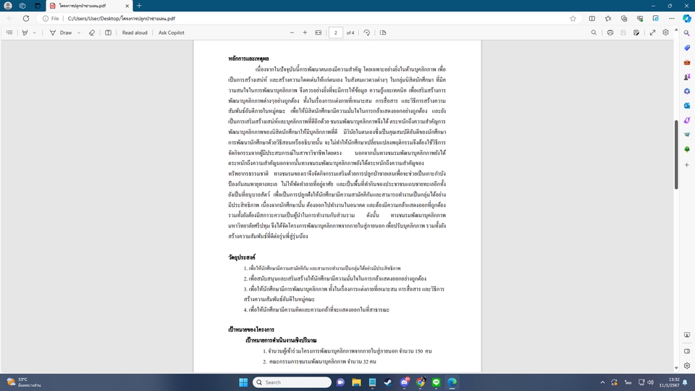Add a text box to the PDF
695x391 pixels.
pyautogui.click(x=108, y=33)
